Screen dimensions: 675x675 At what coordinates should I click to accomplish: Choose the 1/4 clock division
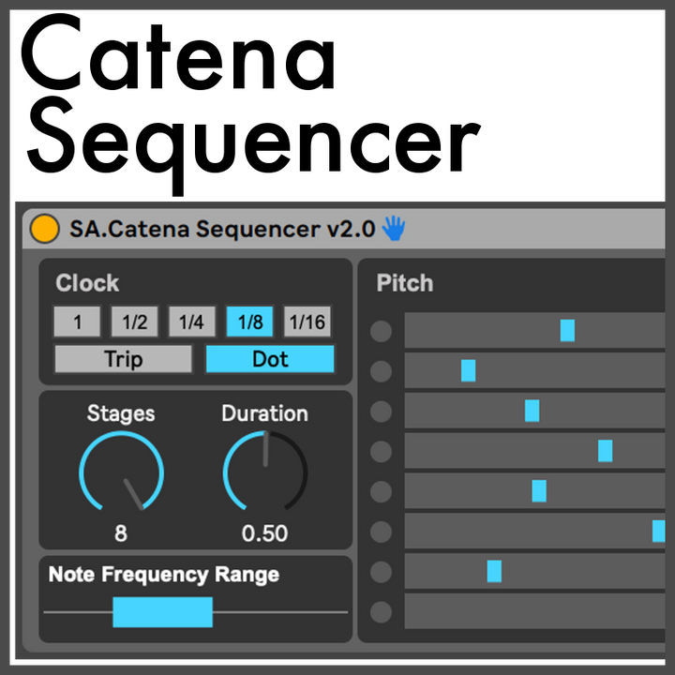click(191, 322)
